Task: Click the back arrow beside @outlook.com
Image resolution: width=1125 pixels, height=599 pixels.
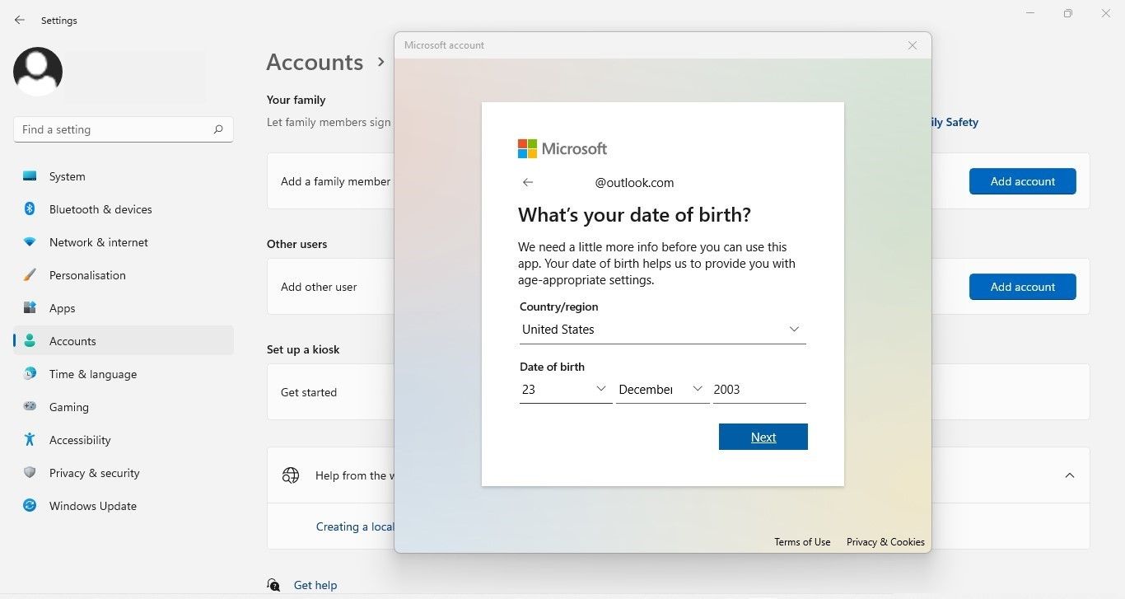Action: (x=528, y=183)
